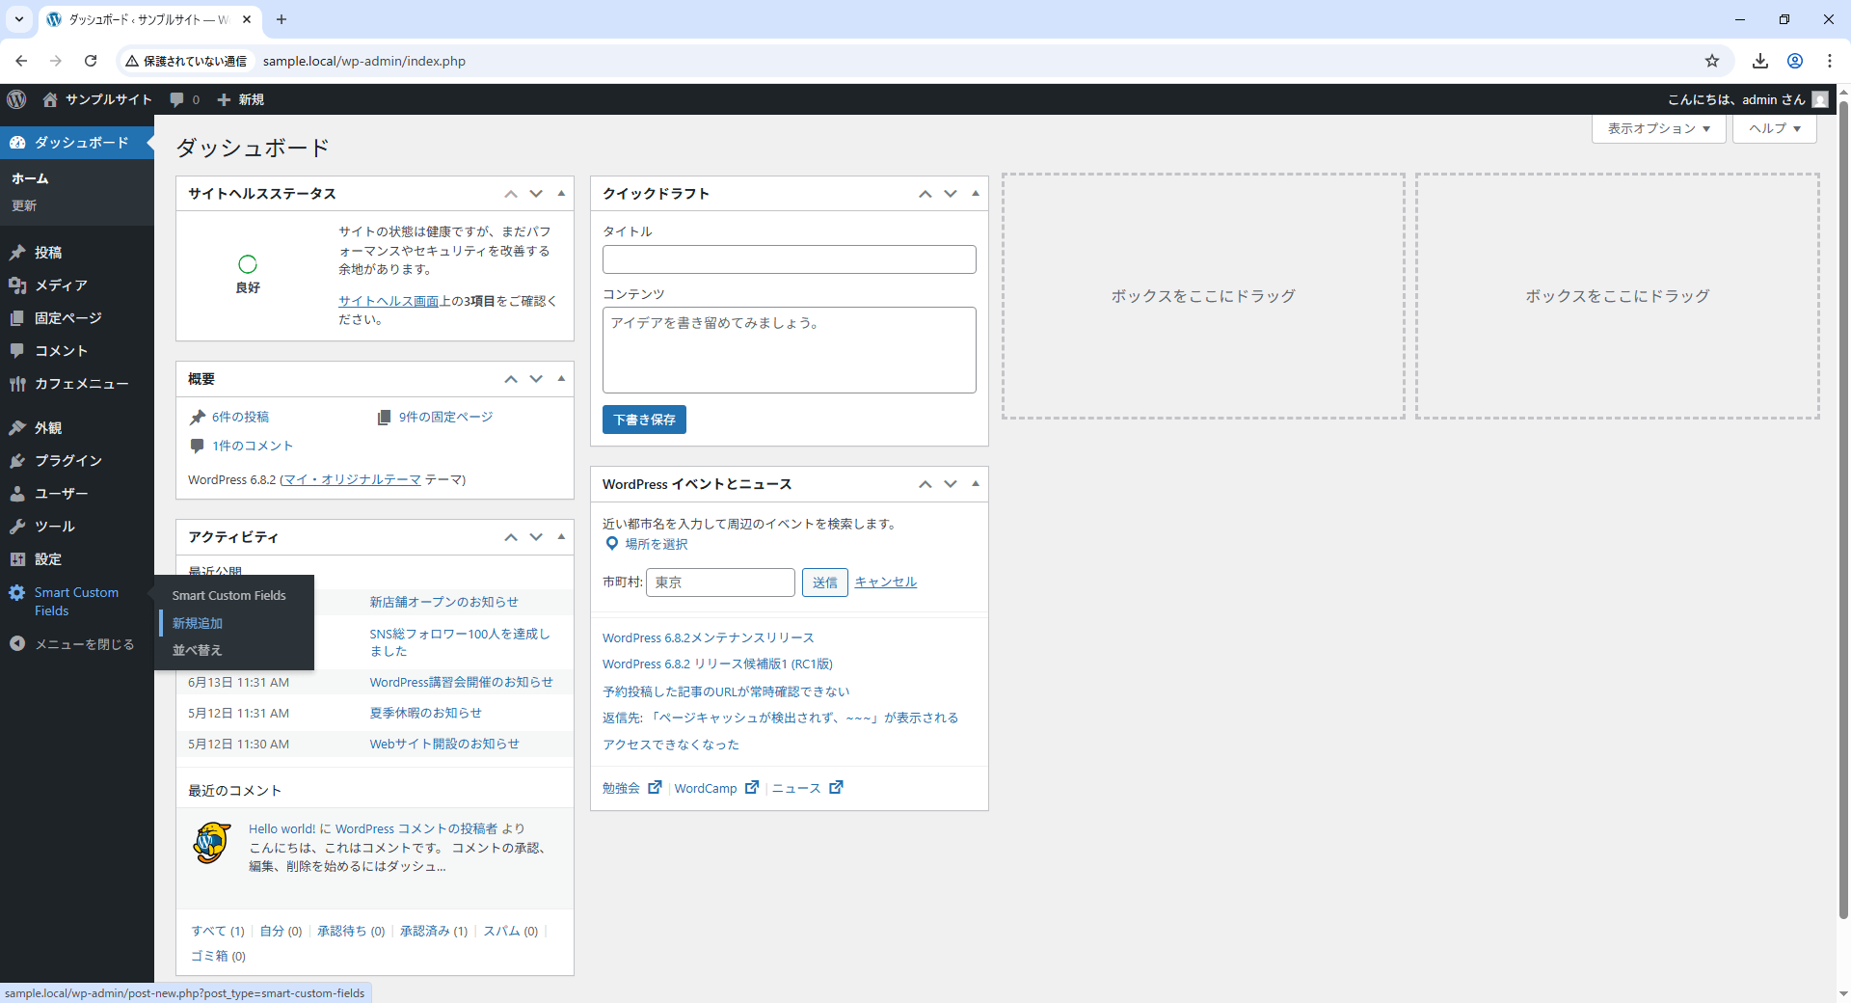
Task: Click the location pin icon beside 場所を選択
Action: [611, 544]
